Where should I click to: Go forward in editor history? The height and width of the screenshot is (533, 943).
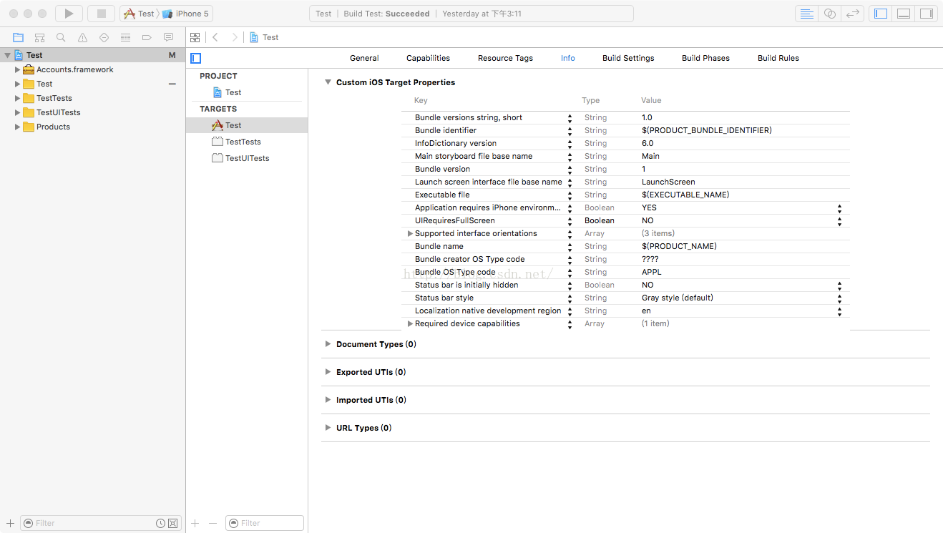(234, 37)
